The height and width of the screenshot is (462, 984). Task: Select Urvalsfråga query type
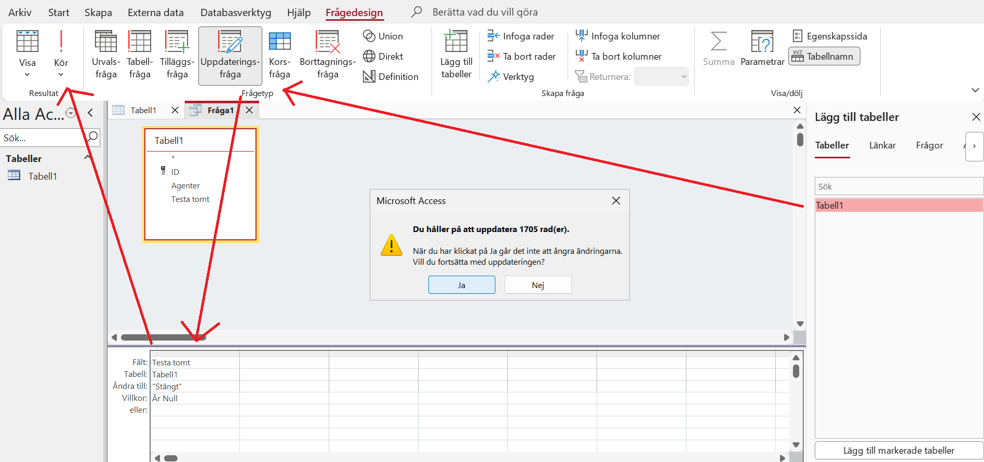click(x=106, y=55)
